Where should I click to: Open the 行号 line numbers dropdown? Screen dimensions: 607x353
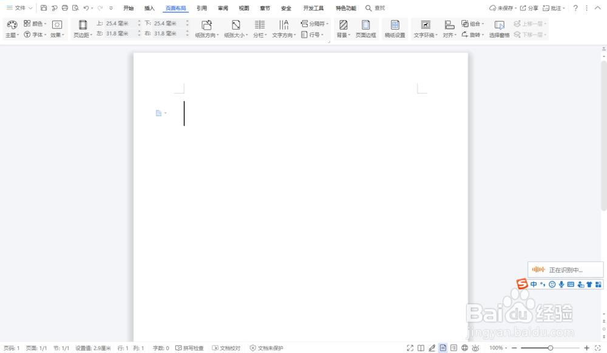pyautogui.click(x=312, y=35)
